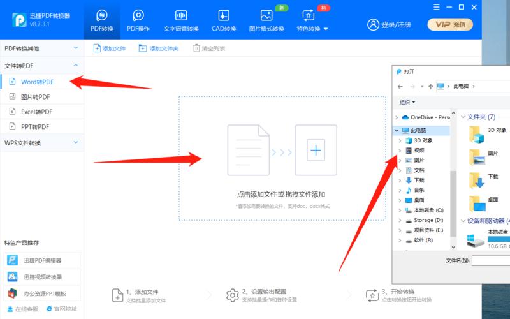Switch to the PDF操作 tab
Viewport: 510px width, 319px height.
(138, 20)
